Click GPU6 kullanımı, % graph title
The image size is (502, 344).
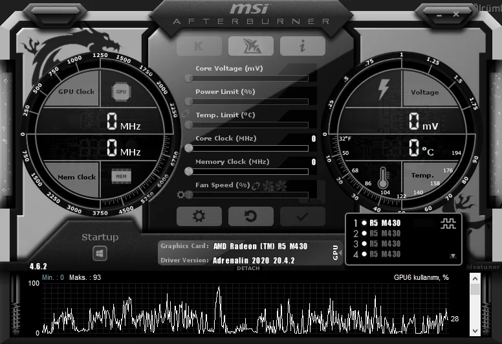pos(421,278)
